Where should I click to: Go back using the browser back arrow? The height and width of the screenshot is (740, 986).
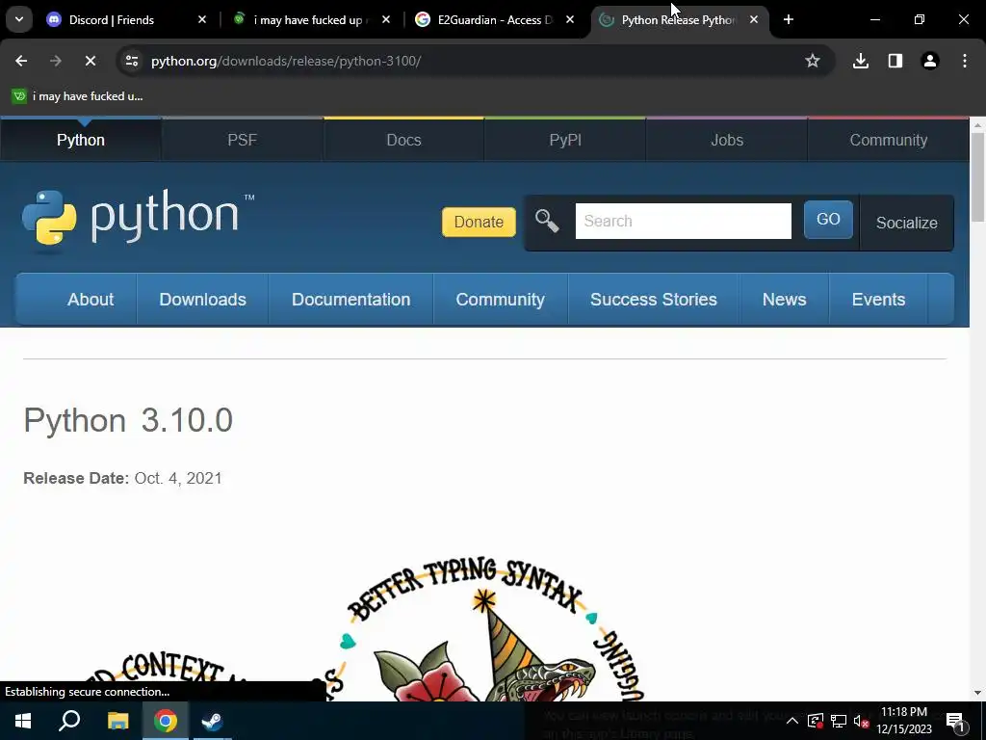pyautogui.click(x=21, y=61)
